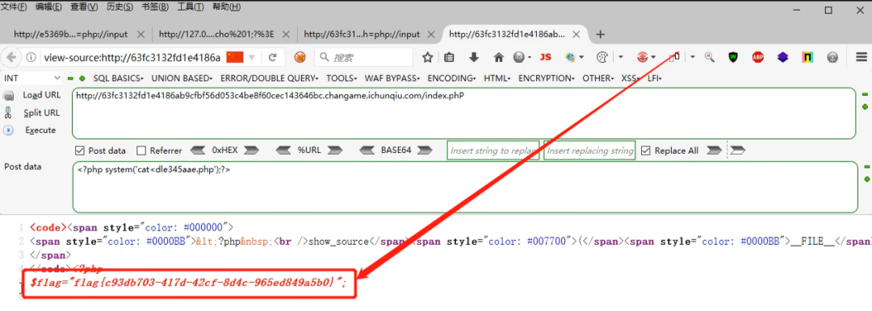Click the purple layered diamond extension icon
The width and height of the screenshot is (872, 311).
pos(782,56)
